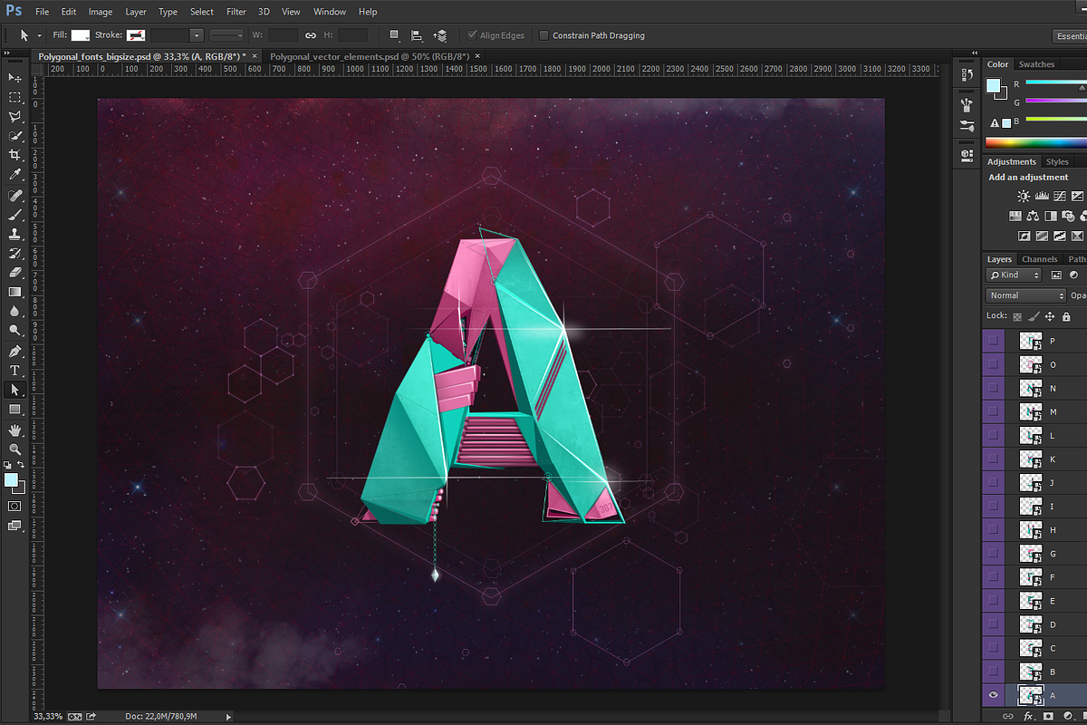Viewport: 1087px width, 725px height.
Task: Select the Rectangular Marquee tool
Action: (x=14, y=98)
